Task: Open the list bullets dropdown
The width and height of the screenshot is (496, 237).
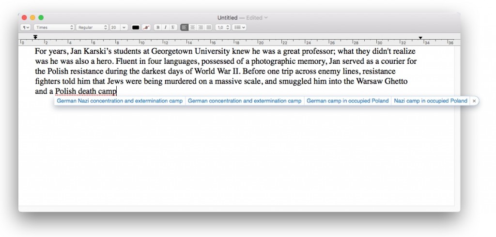Action: pyautogui.click(x=239, y=28)
